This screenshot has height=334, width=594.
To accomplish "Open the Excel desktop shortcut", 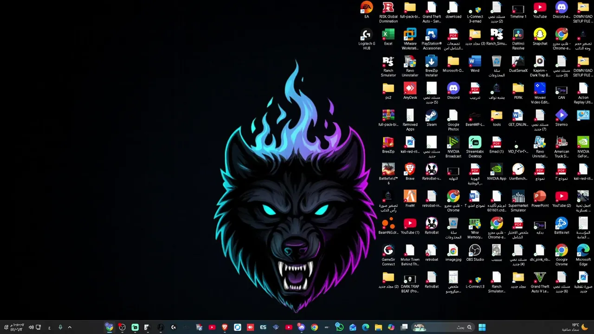I will click(388, 38).
